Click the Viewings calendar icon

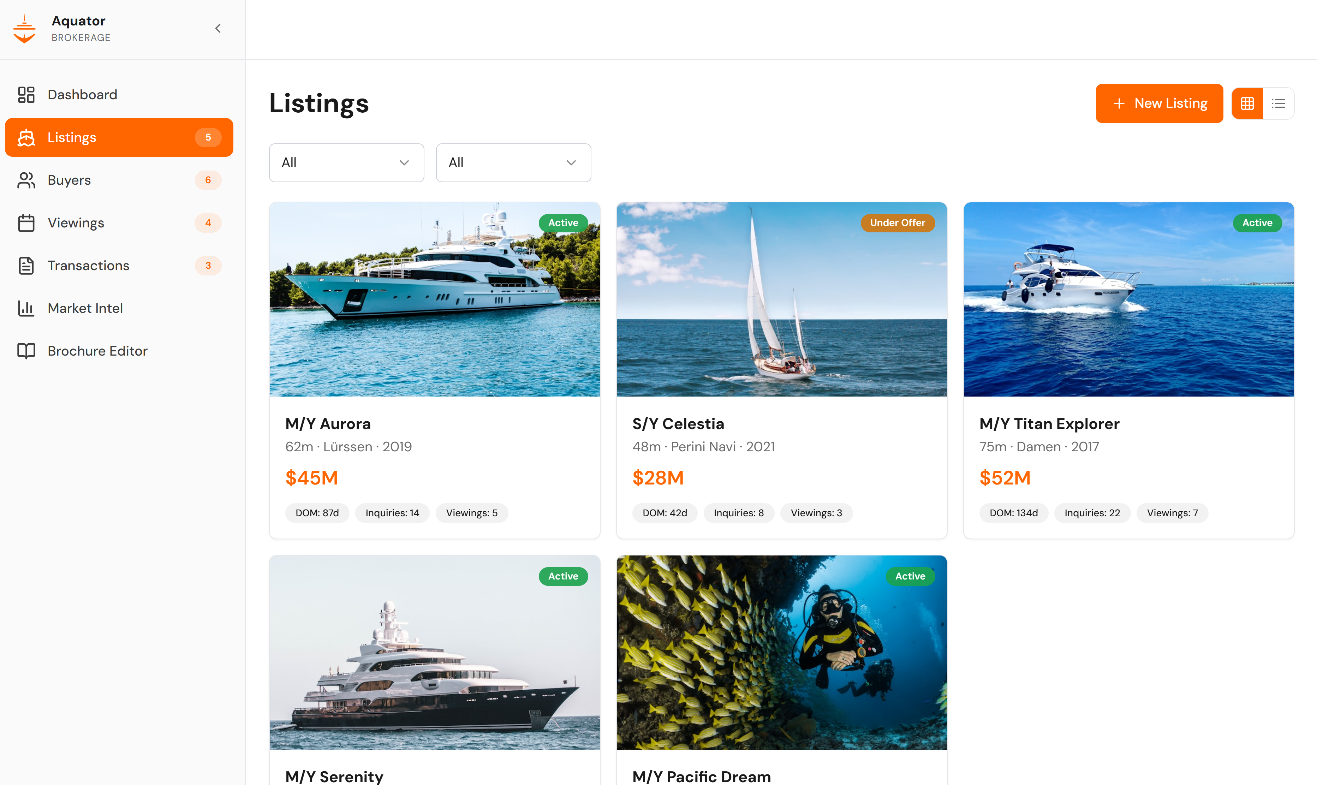26,223
